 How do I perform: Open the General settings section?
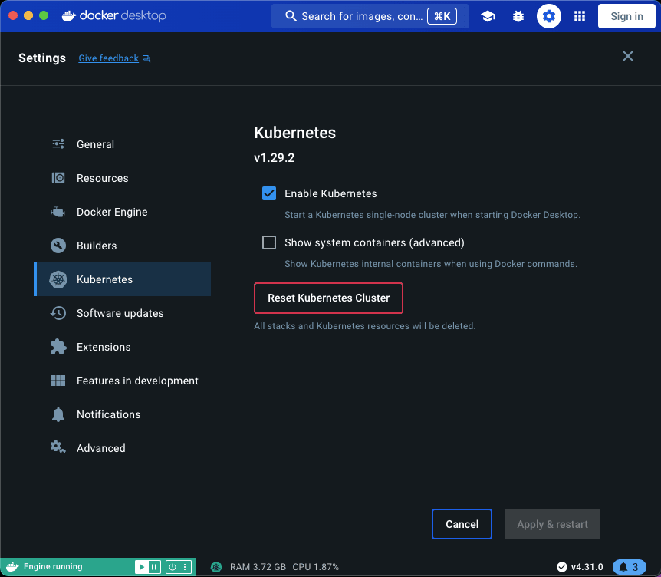(x=122, y=144)
